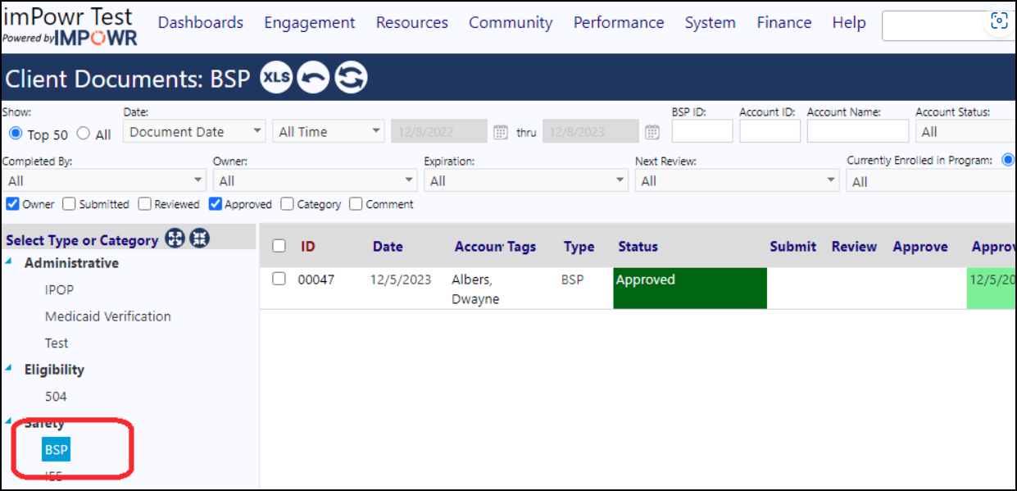Screen dimensions: 1017x491
Task: Enable the Reviewed checkbox
Action: tap(144, 203)
